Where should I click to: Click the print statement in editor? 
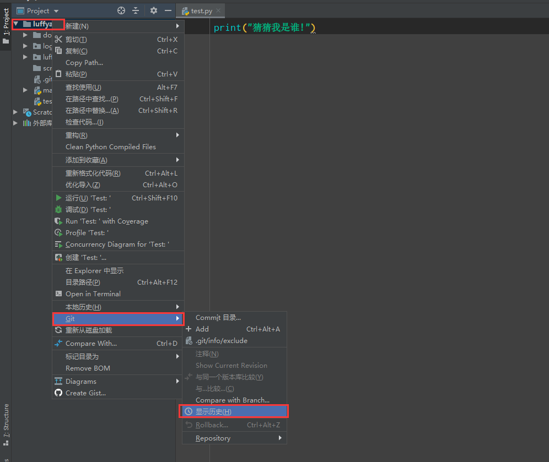point(265,28)
